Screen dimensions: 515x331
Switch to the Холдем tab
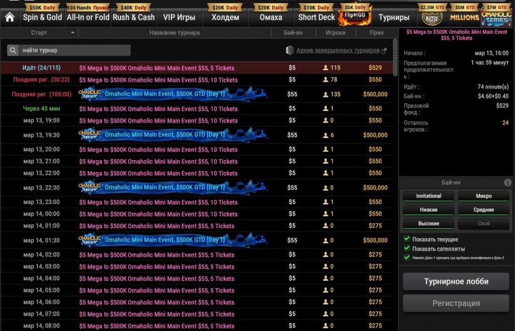click(225, 17)
